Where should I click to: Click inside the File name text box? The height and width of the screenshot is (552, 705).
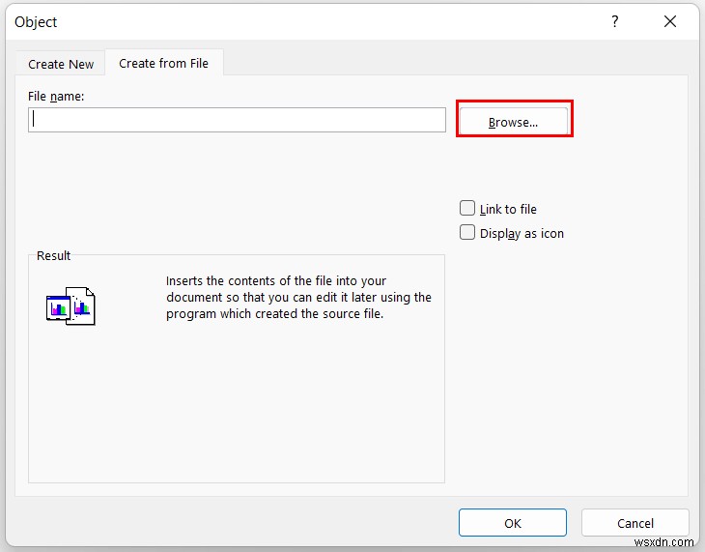[x=237, y=120]
